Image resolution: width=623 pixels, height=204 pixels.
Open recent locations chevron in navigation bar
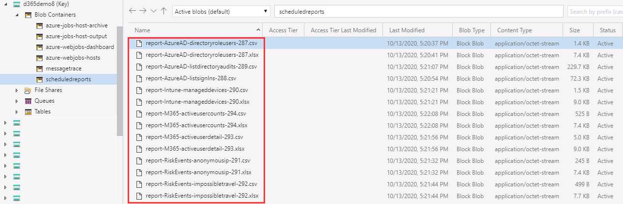(x=154, y=11)
